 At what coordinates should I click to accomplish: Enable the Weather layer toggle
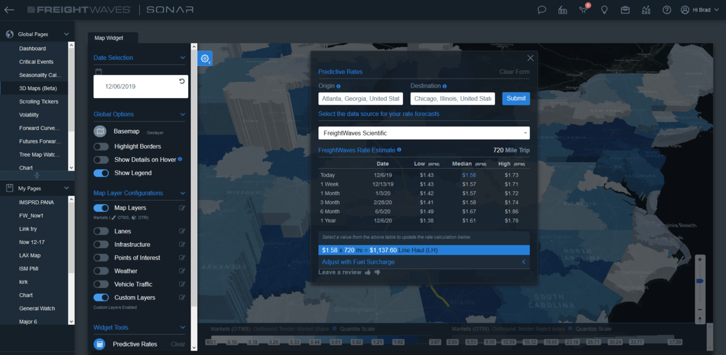[x=101, y=271]
